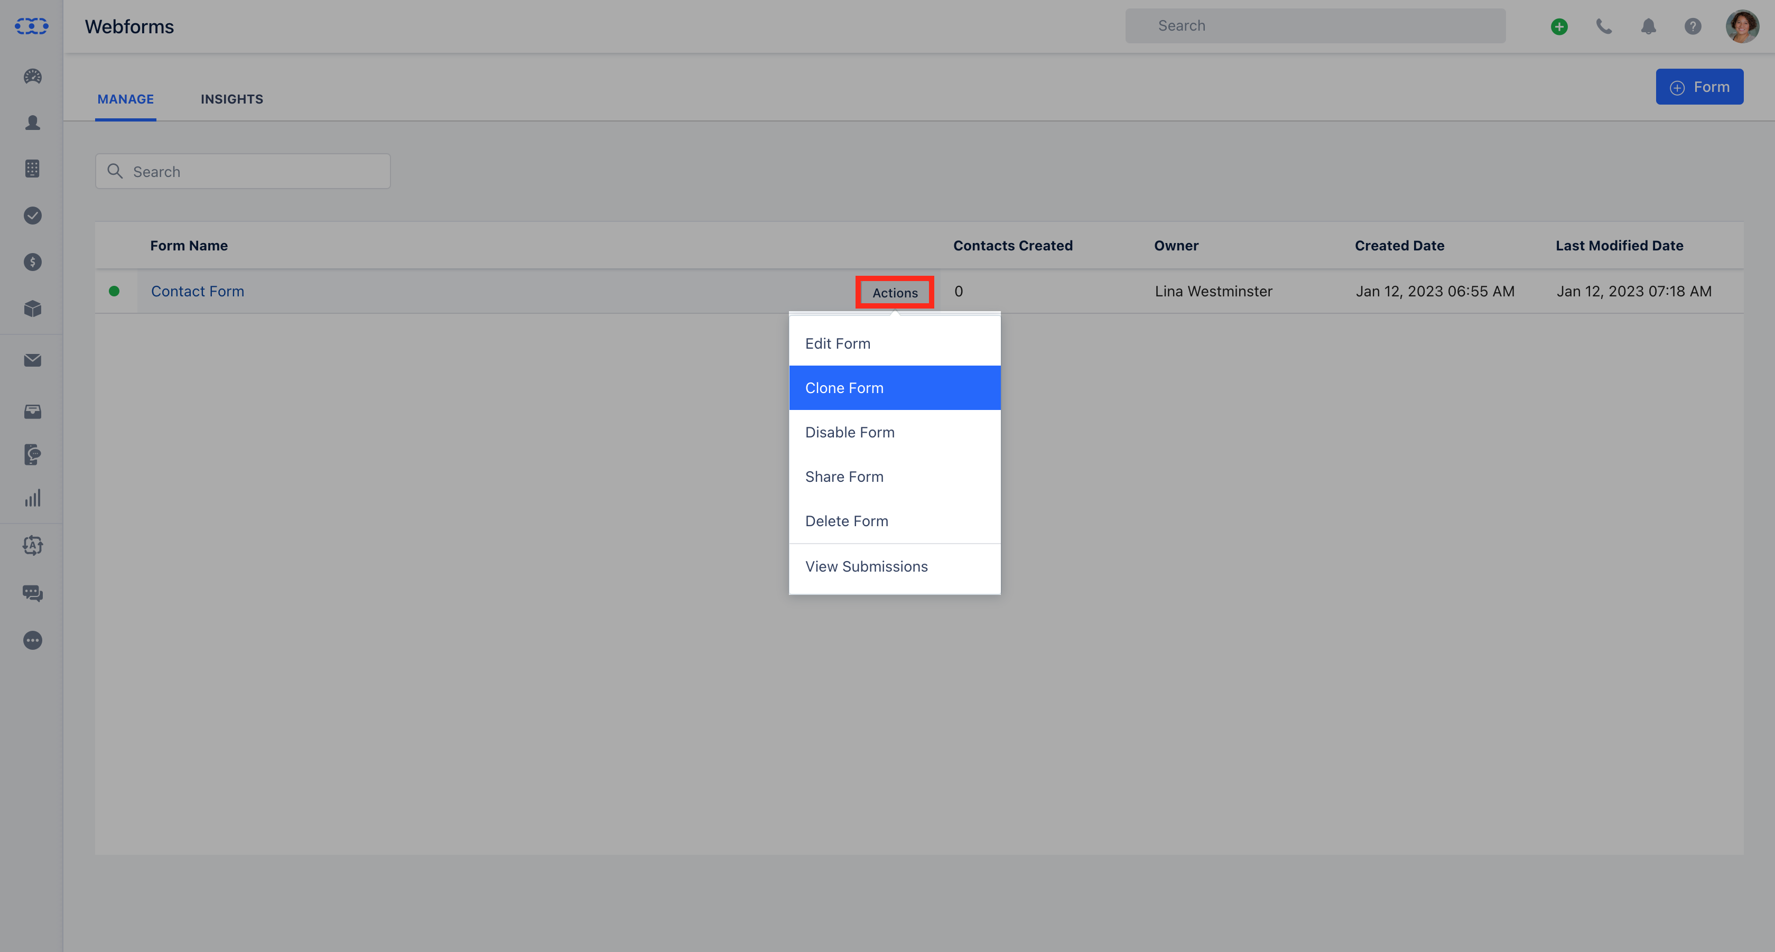Open the Accounts building icon in sidebar
The height and width of the screenshot is (952, 1775).
32,169
